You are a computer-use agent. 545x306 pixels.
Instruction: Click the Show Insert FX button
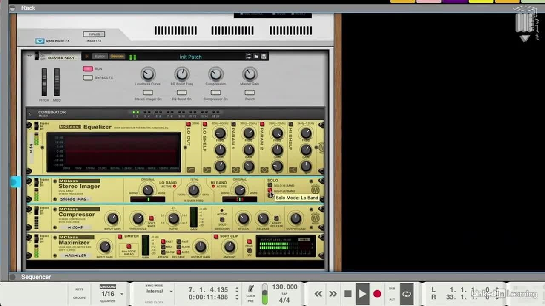point(40,41)
